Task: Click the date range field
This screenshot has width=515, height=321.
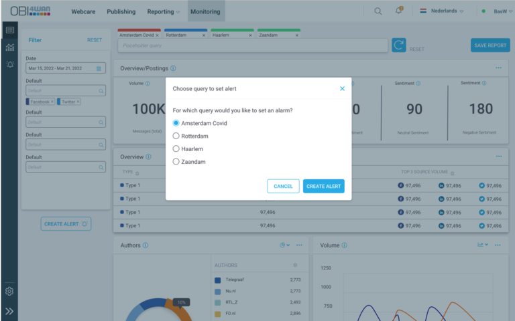Action: 66,68
